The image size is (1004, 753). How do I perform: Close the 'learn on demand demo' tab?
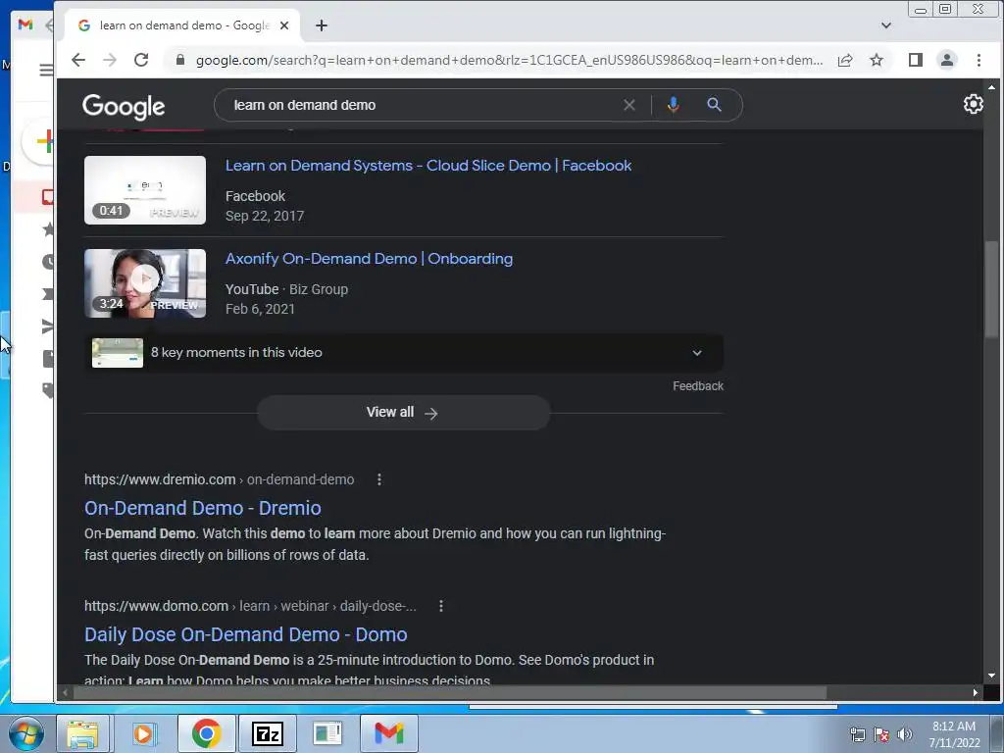(x=284, y=25)
